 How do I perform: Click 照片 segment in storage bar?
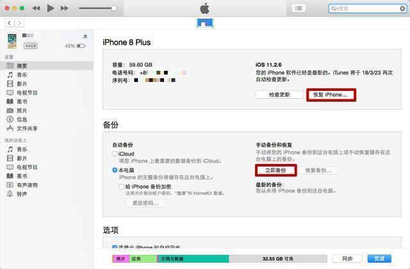[x=120, y=259]
